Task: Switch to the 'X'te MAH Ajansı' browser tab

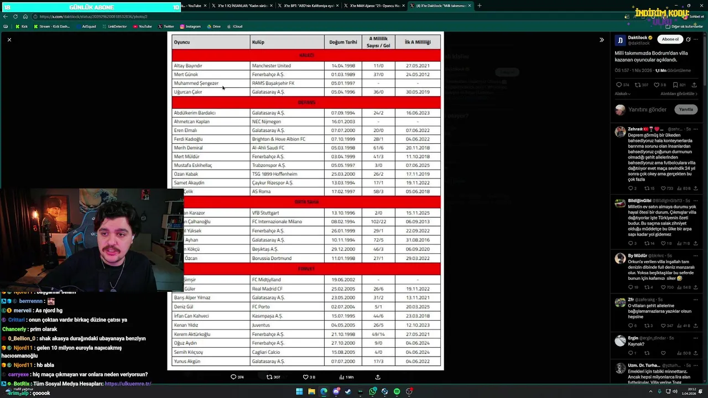Action: 374,6
